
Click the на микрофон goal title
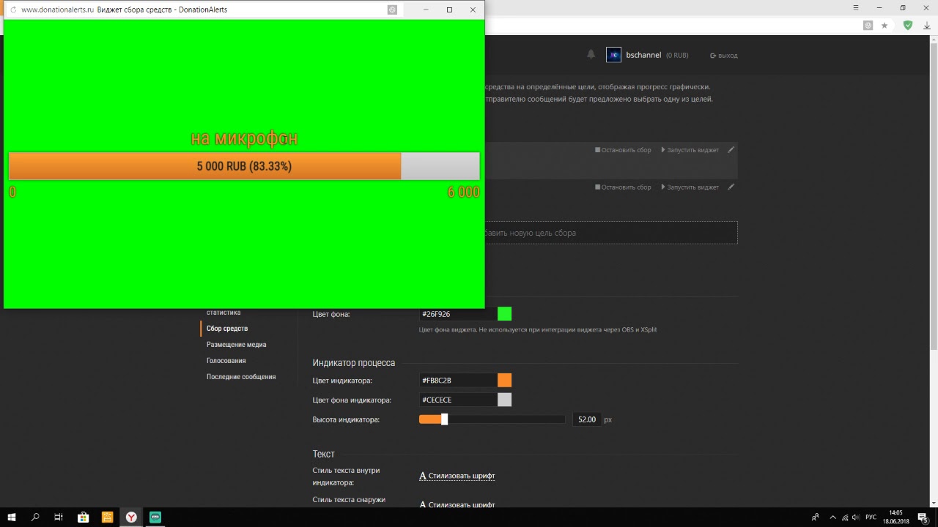[244, 138]
